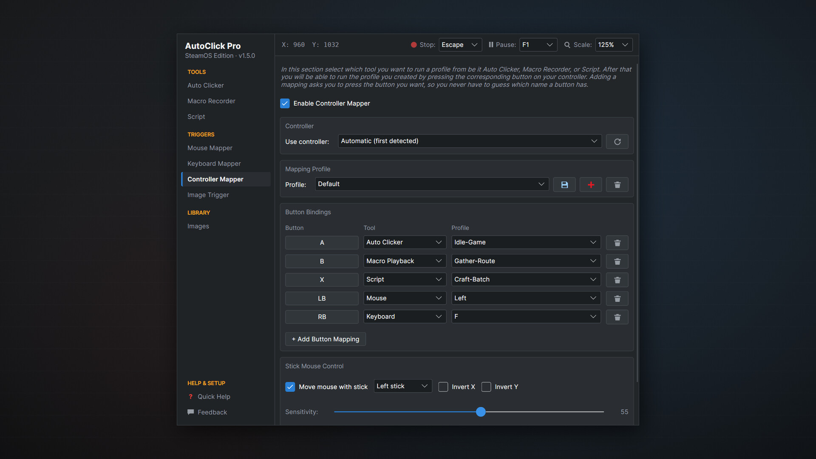Open the Gather-Route profile dropdown
This screenshot has width=816, height=459.
point(526,261)
